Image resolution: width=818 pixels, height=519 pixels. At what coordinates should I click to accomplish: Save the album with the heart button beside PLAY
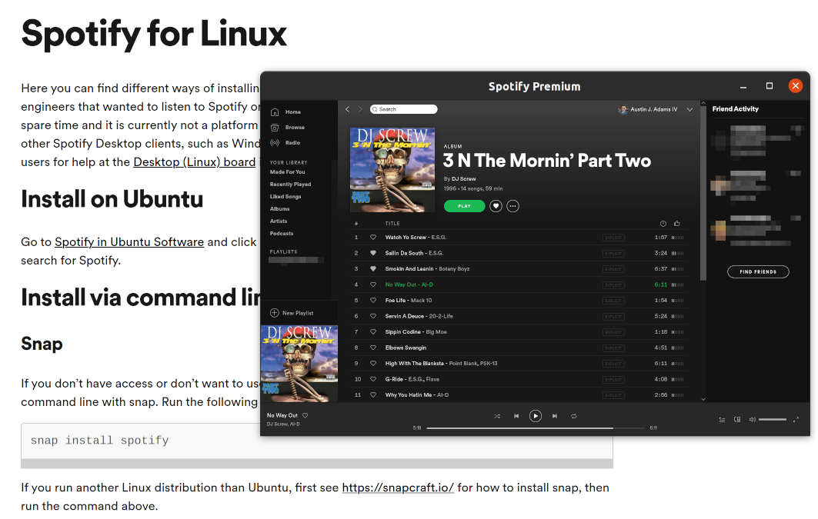(496, 206)
